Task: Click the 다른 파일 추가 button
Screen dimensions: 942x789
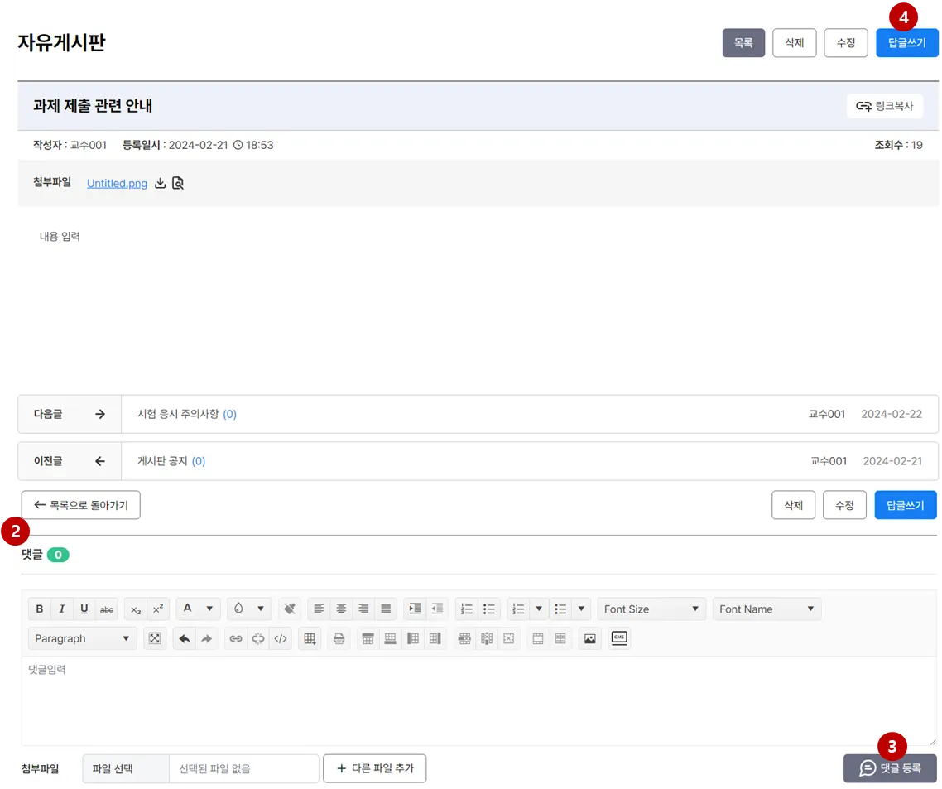Action: pos(375,768)
